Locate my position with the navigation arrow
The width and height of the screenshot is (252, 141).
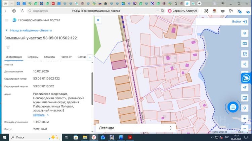click(245, 88)
